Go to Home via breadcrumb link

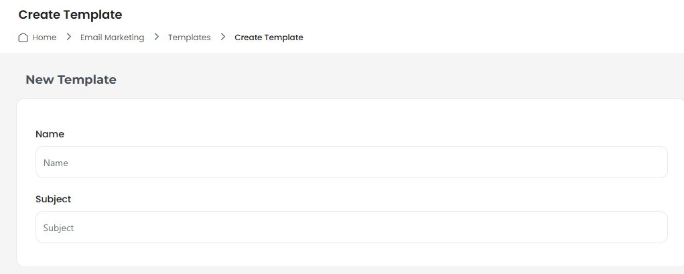(x=44, y=38)
